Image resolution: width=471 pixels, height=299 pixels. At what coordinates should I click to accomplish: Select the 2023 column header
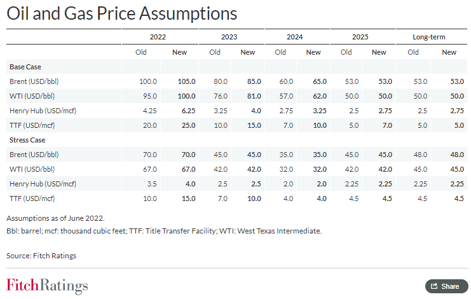[x=229, y=38]
